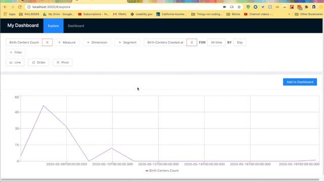Expand the Other Bookmarks folder
Viewport: 324px width, 182px height.
point(308,14)
